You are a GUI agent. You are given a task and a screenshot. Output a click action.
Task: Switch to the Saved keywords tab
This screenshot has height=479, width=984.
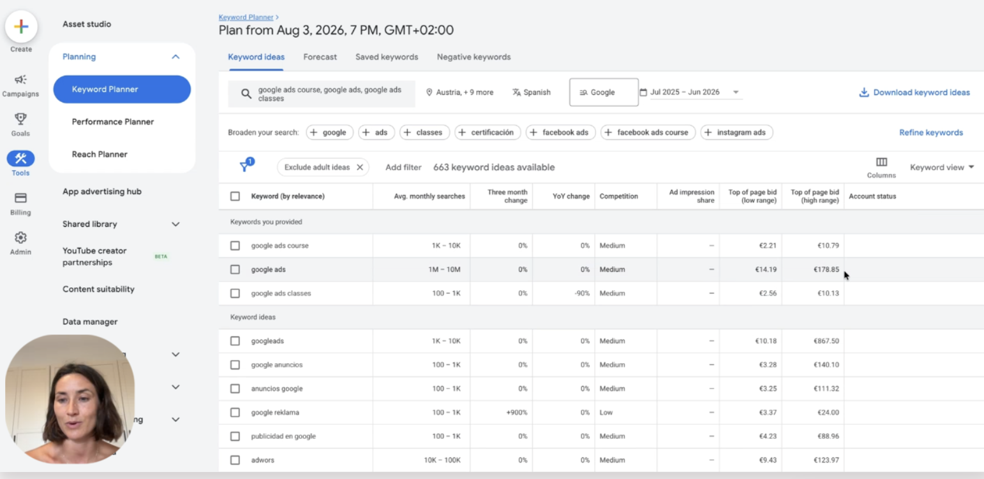[387, 57]
